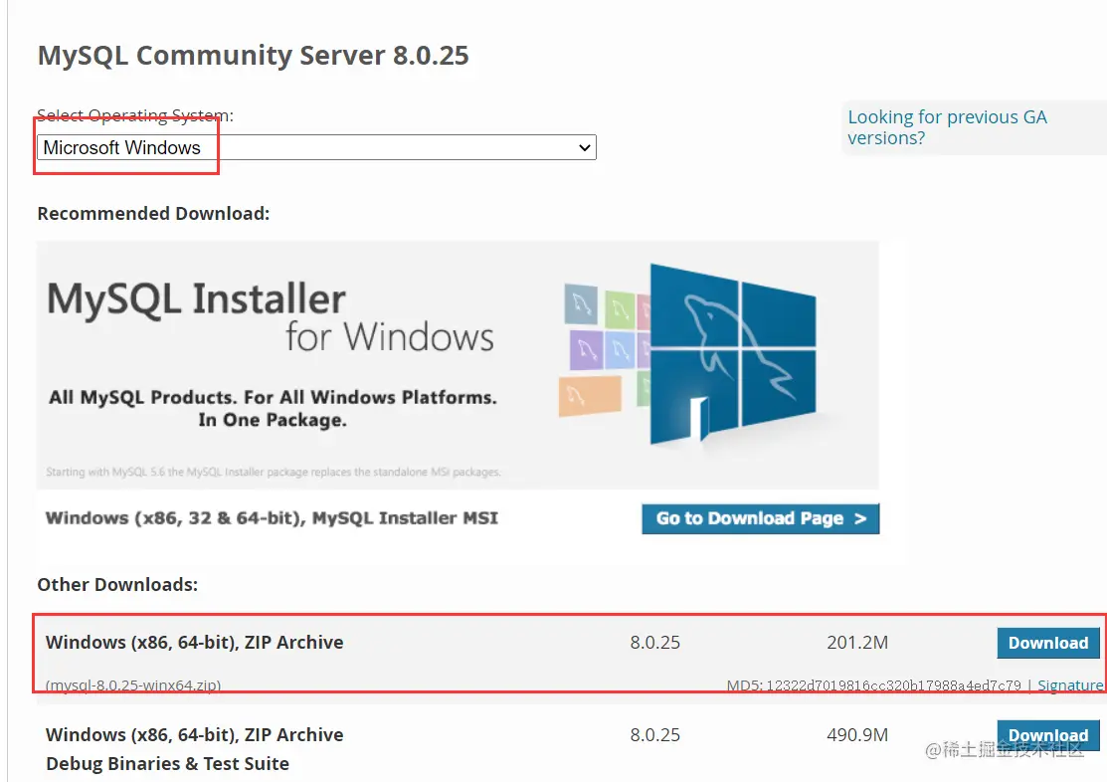
Task: Select the MySQL Community Server 8.0.25 heading
Action: point(253,55)
